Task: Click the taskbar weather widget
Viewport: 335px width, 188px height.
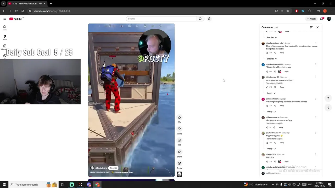Action: tap(255, 185)
